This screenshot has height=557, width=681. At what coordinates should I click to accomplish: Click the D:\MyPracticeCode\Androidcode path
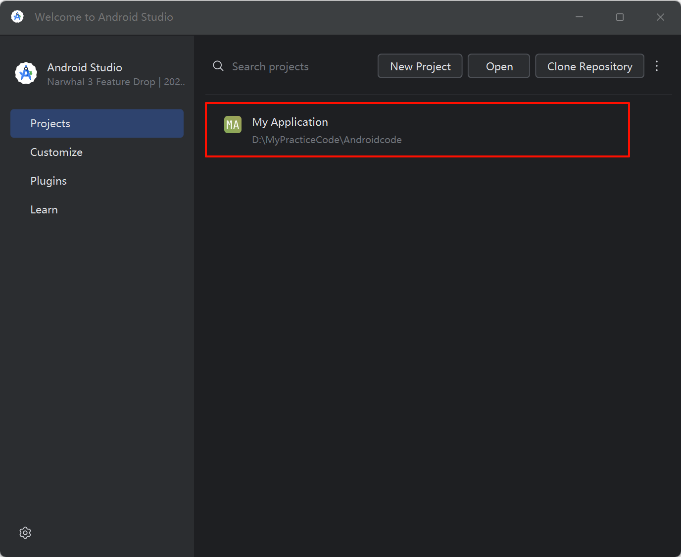tap(327, 140)
